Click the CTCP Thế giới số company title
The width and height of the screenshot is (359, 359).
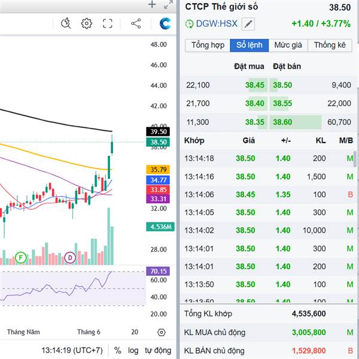coord(221,7)
